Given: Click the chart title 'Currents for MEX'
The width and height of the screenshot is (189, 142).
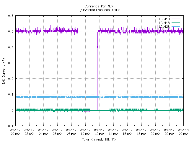Looking at the screenshot, I should [99, 6].
